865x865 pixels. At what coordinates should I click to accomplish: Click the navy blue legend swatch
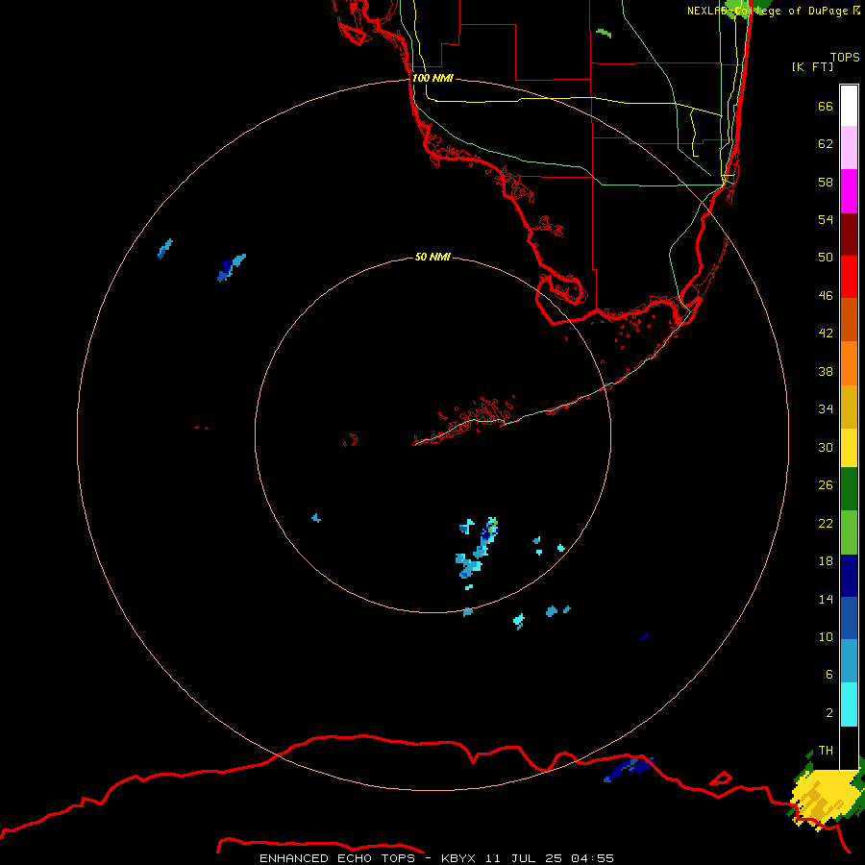(849, 576)
